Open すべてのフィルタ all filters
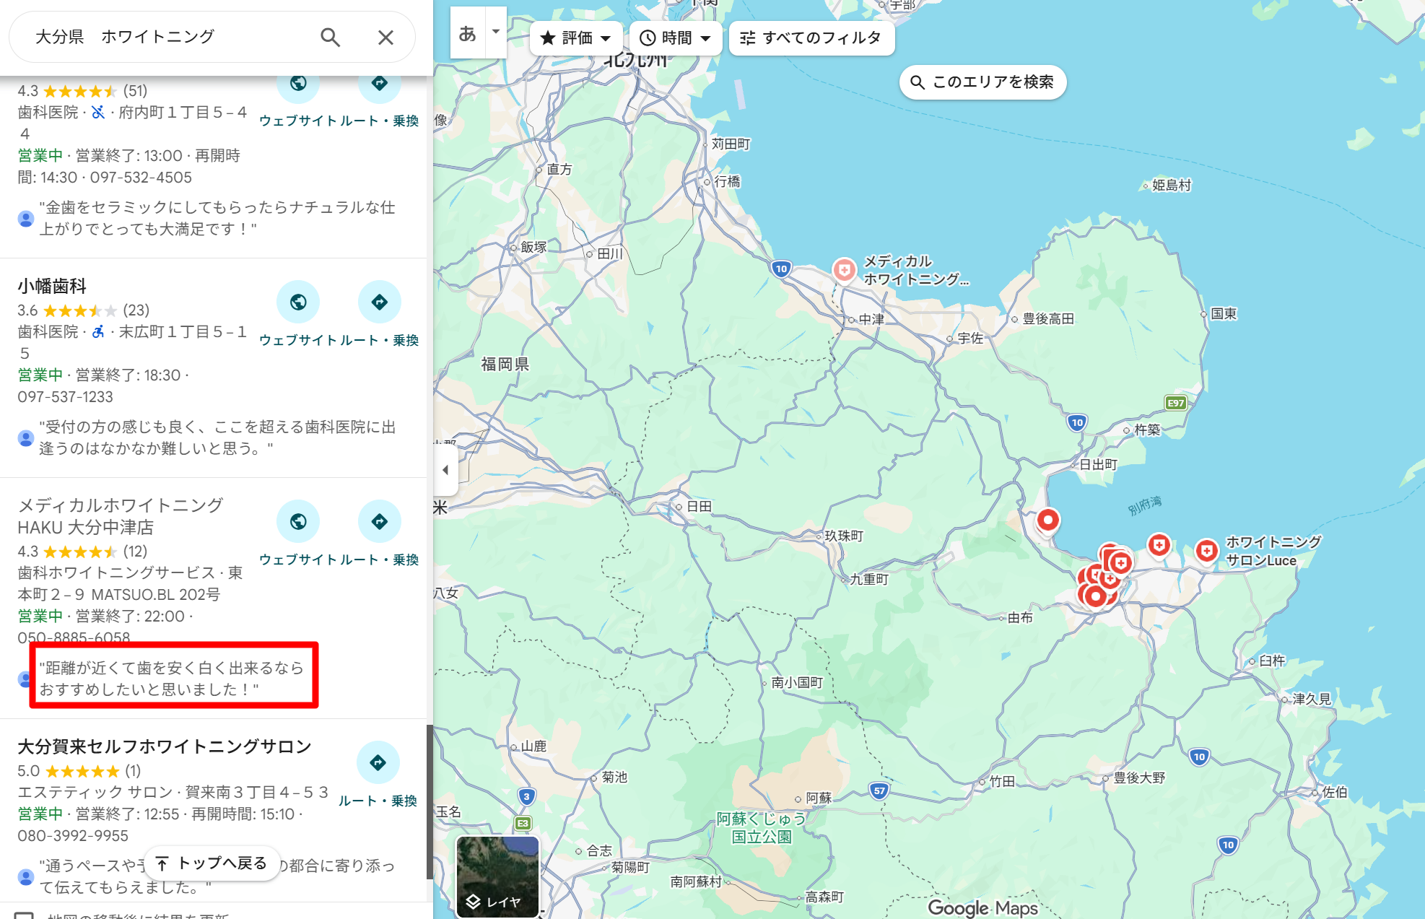This screenshot has width=1425, height=919. 811,38
